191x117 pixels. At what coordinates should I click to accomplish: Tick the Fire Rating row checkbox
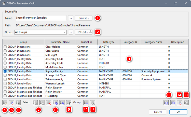[x=5, y=96]
